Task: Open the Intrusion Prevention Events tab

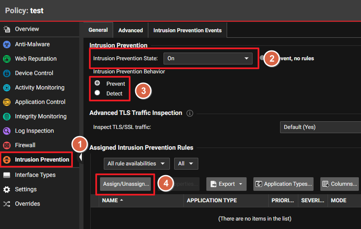Action: coord(187,31)
